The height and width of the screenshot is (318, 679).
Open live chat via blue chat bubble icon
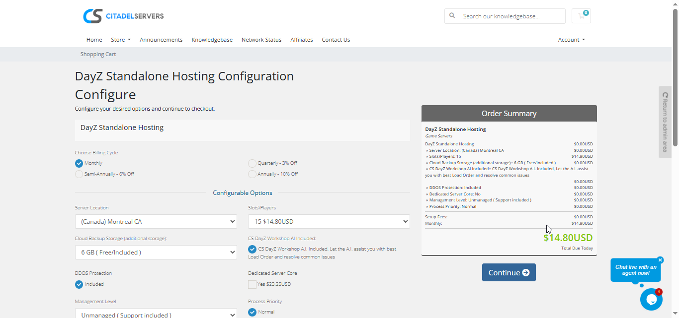[651, 299]
